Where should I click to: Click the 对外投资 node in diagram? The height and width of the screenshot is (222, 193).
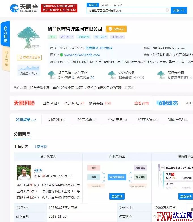(140, 168)
